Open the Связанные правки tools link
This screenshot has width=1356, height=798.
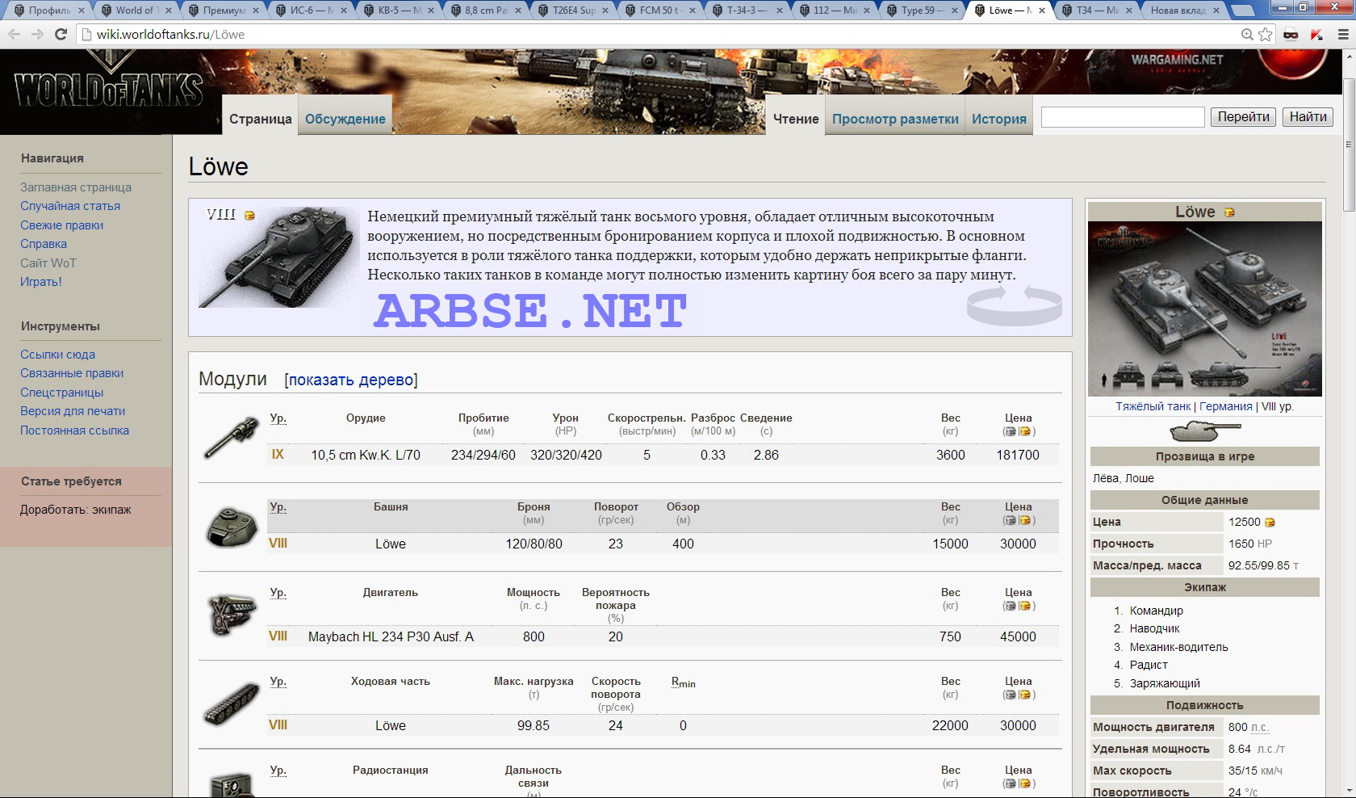click(x=72, y=373)
